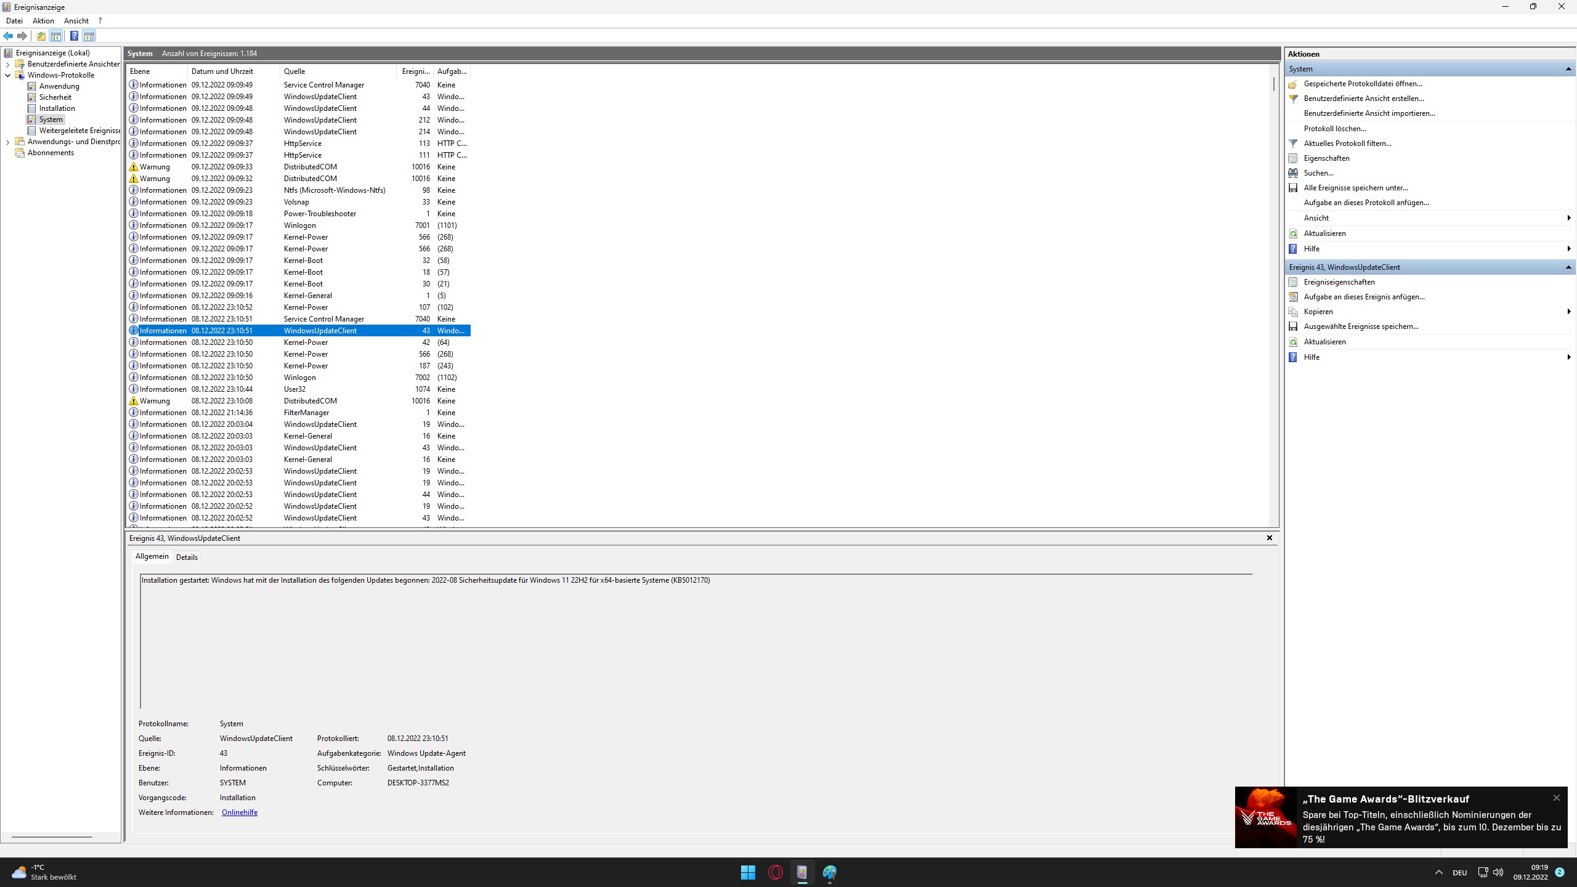
Task: Collapse the 'Windows-Protokolle' tree node
Action: (7, 75)
